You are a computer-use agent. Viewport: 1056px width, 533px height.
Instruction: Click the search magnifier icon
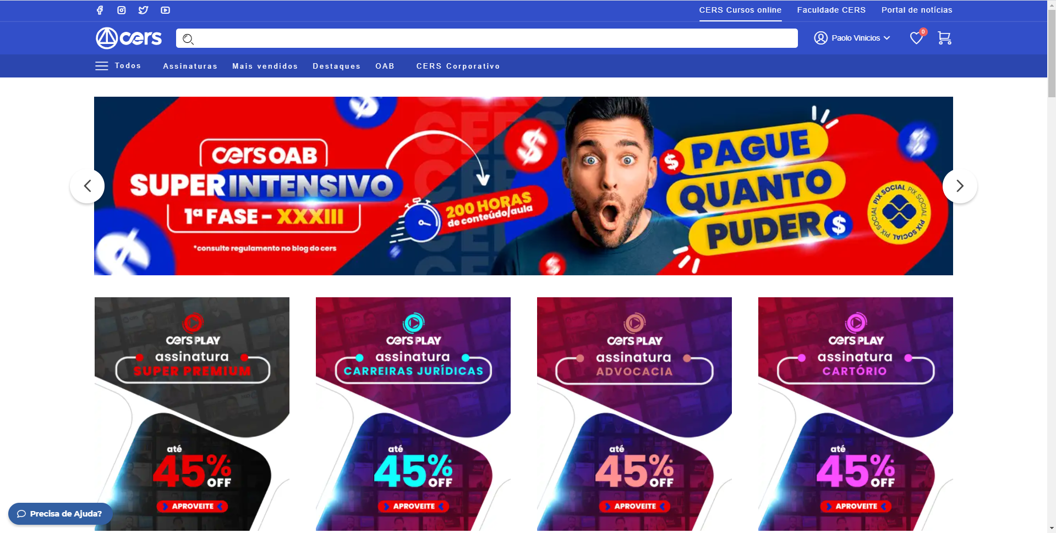click(x=188, y=38)
